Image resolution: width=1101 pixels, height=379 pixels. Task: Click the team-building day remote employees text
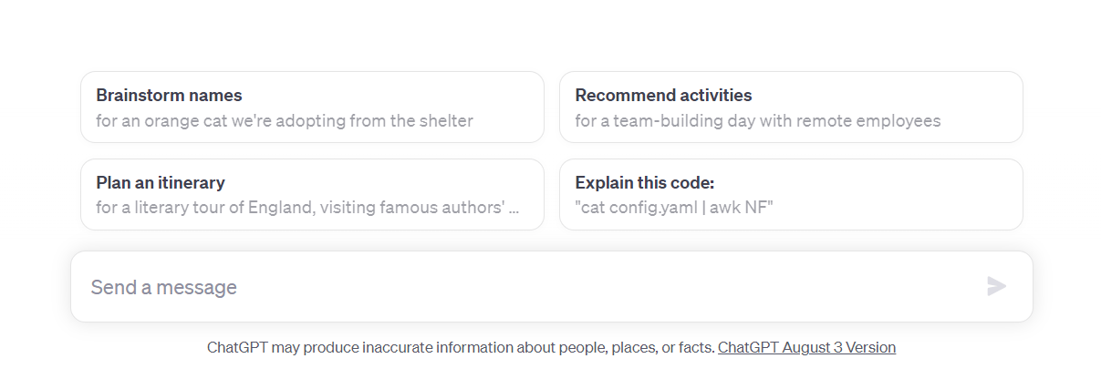coord(757,121)
